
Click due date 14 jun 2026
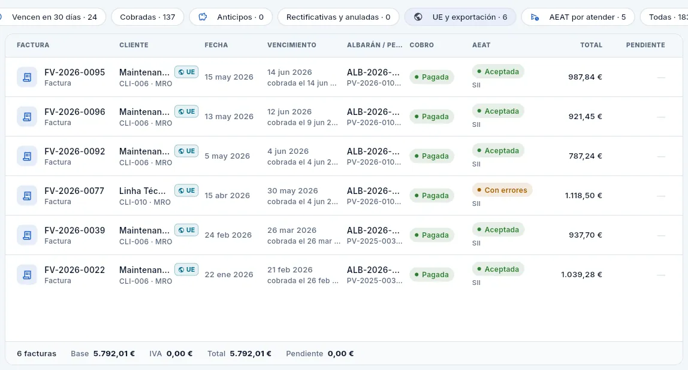[289, 72]
